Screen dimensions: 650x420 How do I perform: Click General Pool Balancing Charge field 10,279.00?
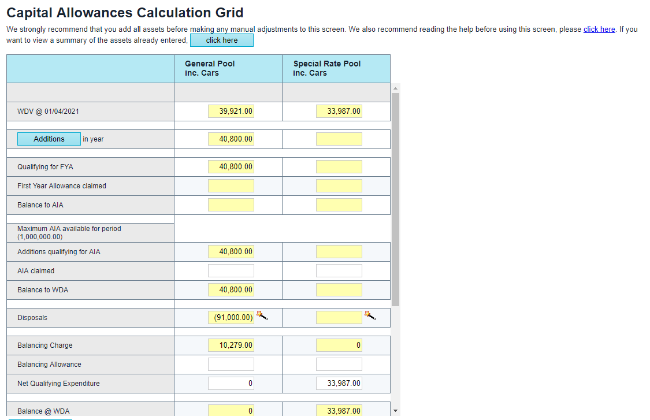point(231,345)
